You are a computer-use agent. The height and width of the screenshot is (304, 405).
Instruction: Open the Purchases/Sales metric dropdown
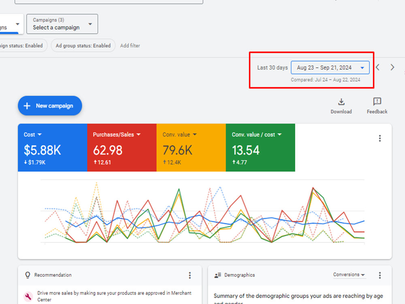click(117, 135)
